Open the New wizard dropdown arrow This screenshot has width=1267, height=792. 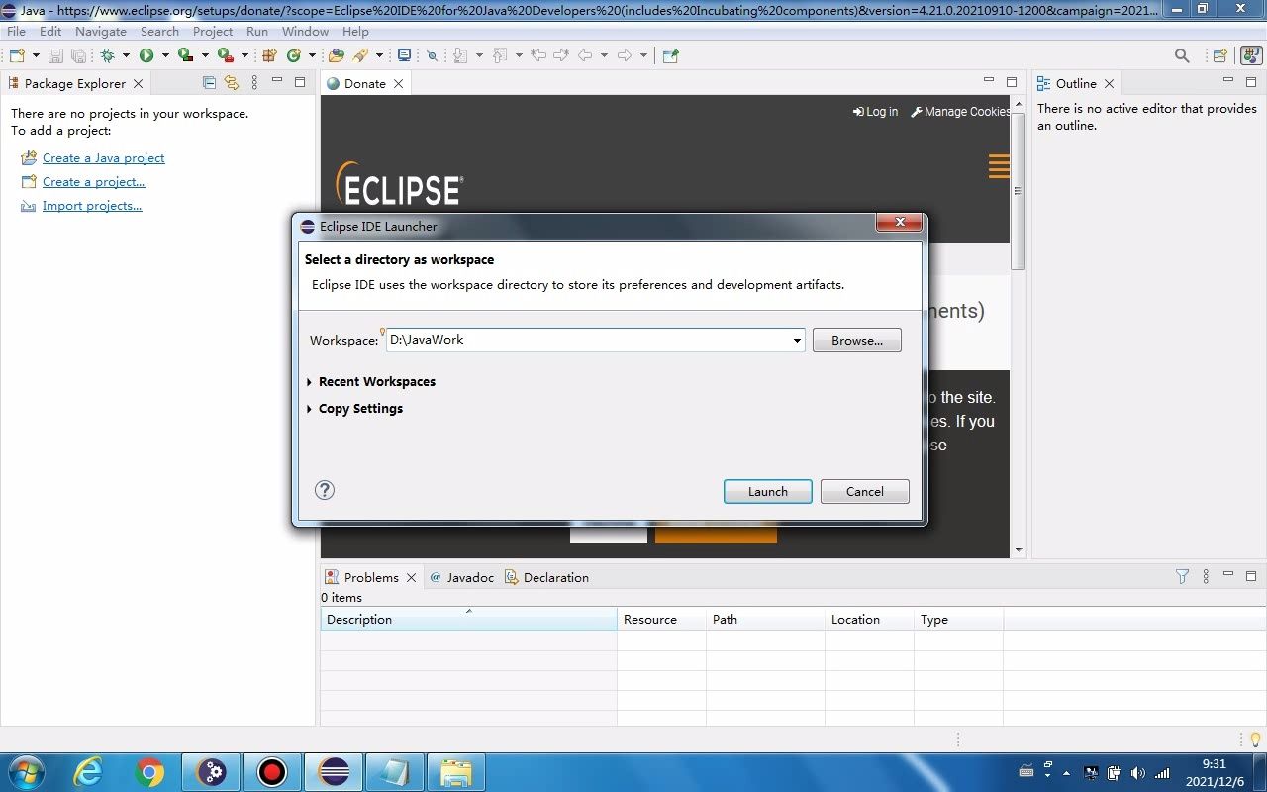click(x=36, y=55)
